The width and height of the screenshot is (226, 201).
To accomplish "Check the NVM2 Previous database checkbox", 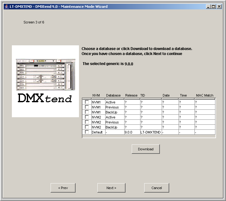I will (x=87, y=122).
